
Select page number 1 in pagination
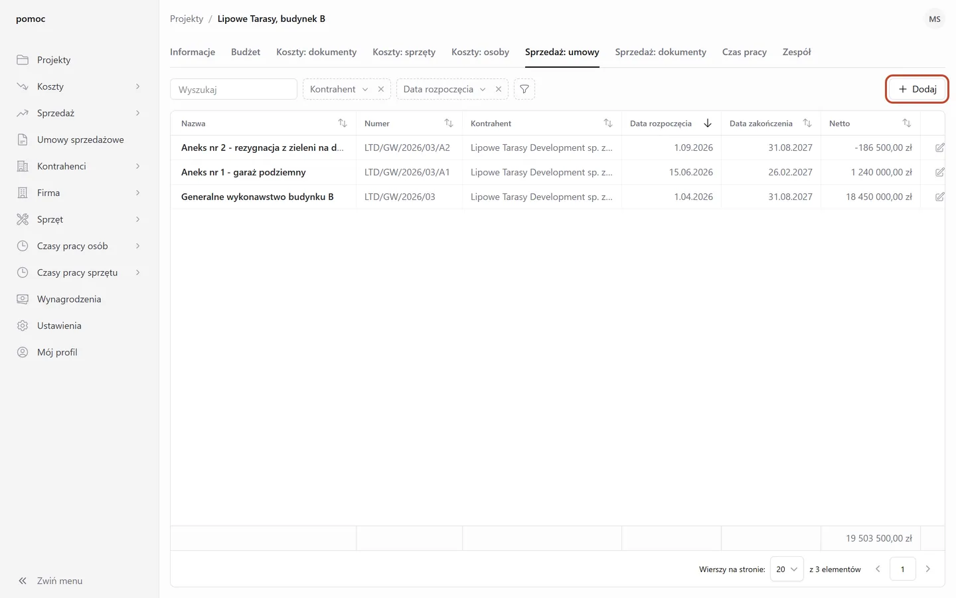click(x=903, y=569)
